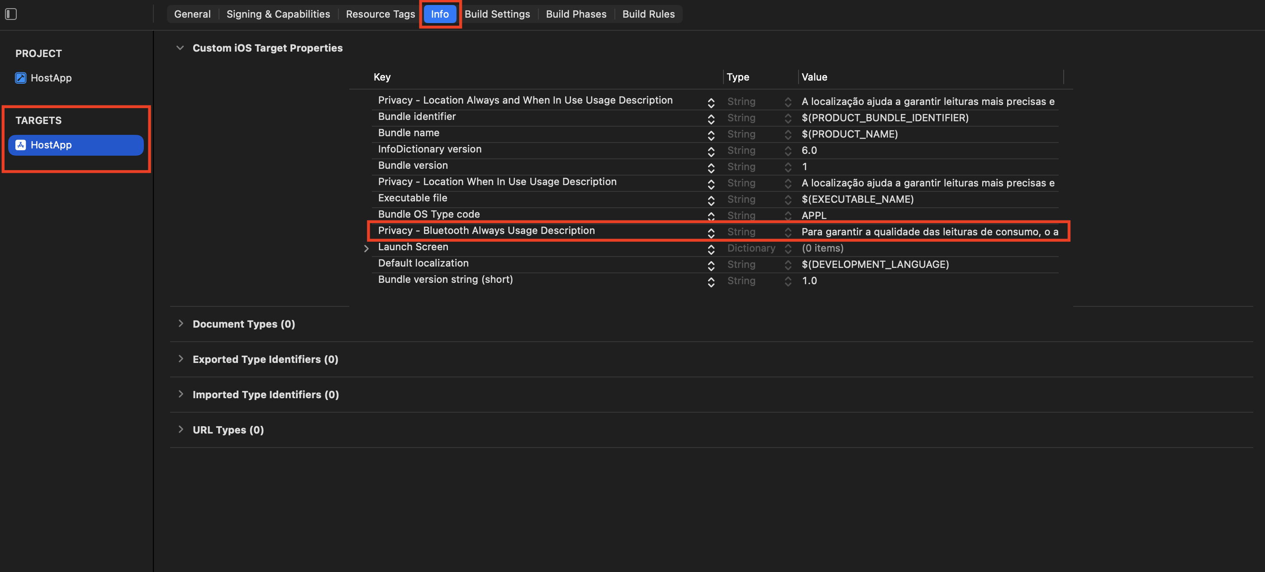Viewport: 1265px width, 572px height.
Task: Expand URL Types (0) section
Action: [181, 429]
